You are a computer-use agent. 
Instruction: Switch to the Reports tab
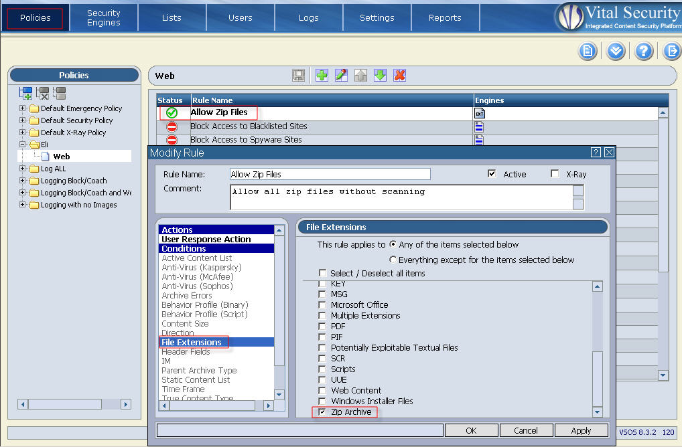(445, 17)
